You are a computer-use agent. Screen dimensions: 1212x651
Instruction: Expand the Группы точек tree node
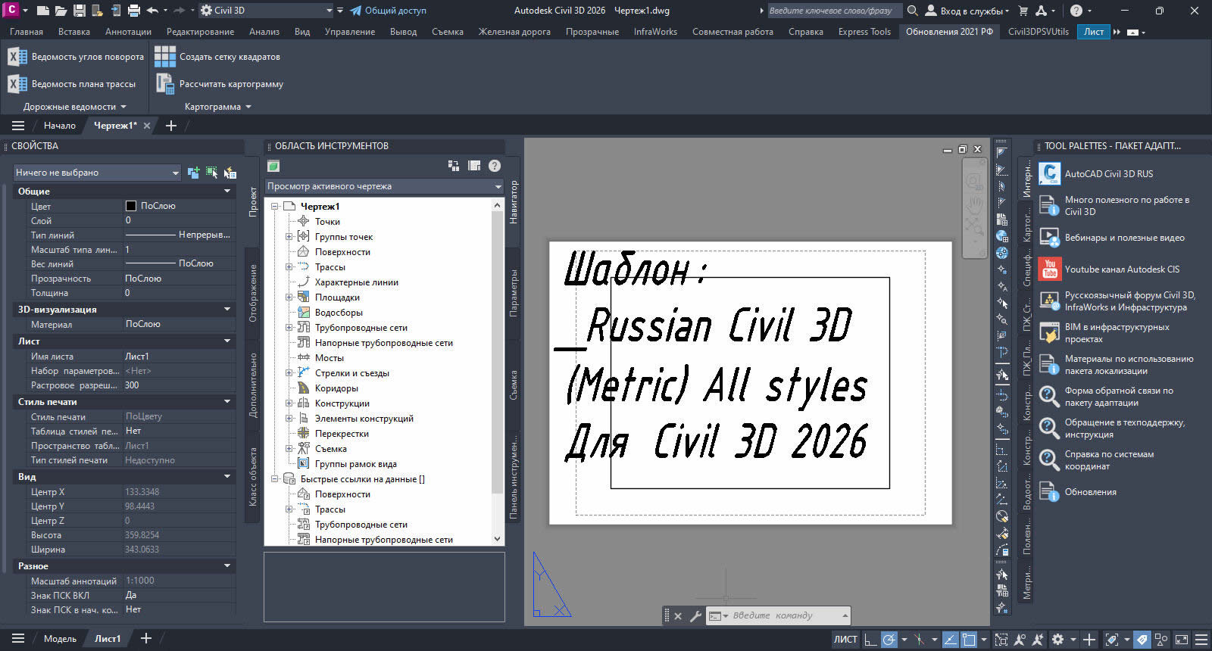(x=289, y=236)
